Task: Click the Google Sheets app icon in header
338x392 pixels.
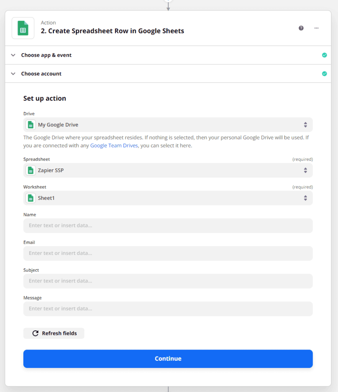Action: tap(23, 28)
